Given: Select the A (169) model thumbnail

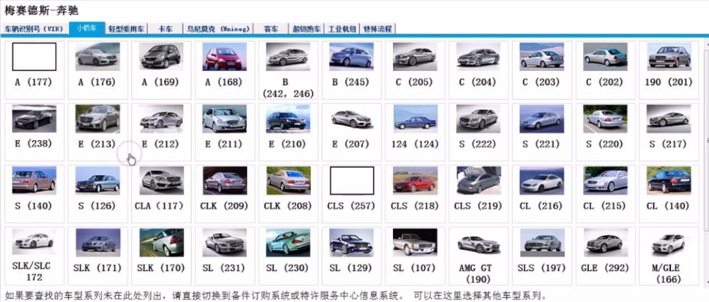Looking at the screenshot, I should pos(160,57).
